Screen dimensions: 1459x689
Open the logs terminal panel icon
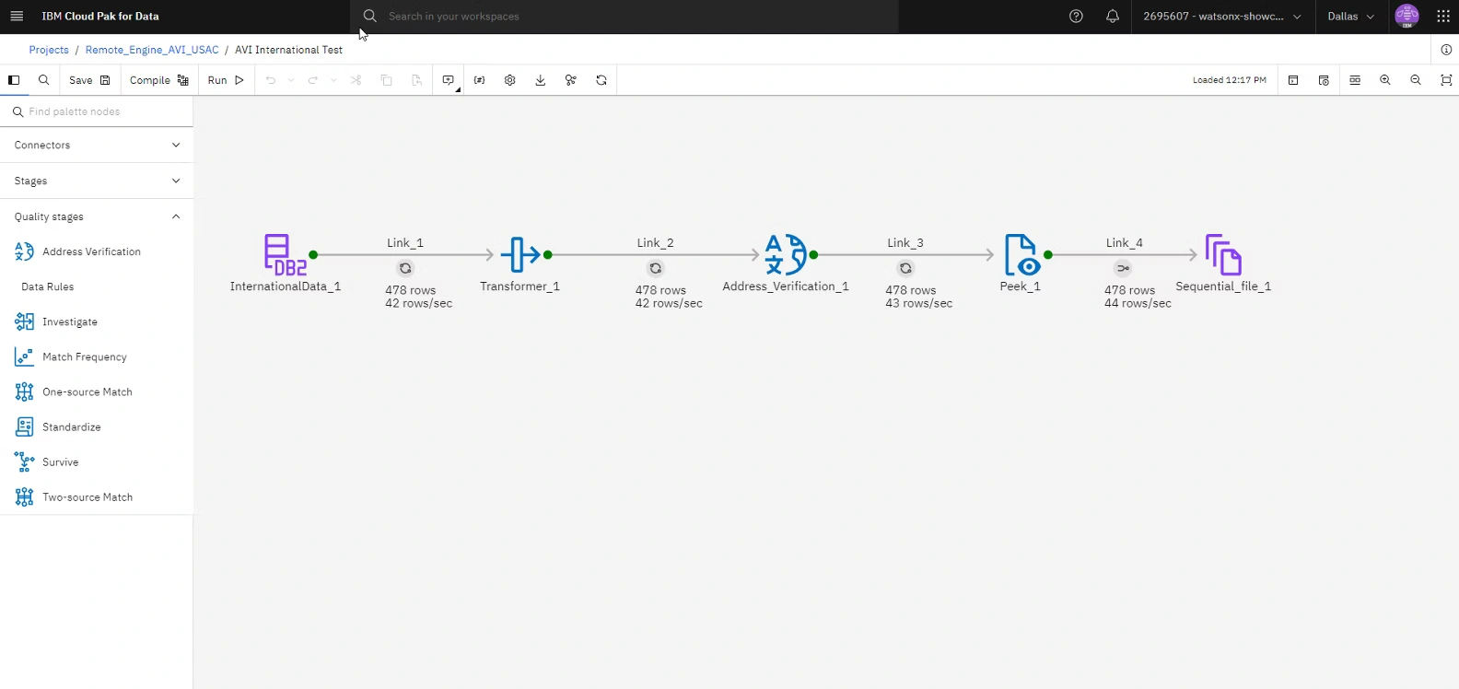tap(1293, 80)
